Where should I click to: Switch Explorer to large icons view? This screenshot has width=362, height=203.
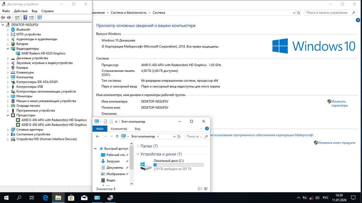(206, 189)
